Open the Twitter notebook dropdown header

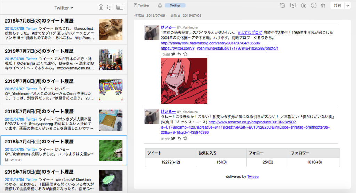coord(64,8)
